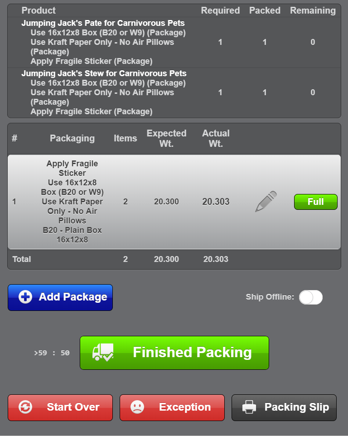Viewport: 348px width, 436px height.
Task: Click the Actual Wt. value 20.303
Action: [x=216, y=202]
